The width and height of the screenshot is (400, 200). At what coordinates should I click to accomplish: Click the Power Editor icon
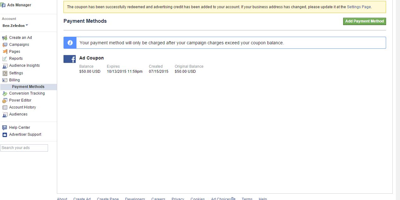(x=5, y=101)
